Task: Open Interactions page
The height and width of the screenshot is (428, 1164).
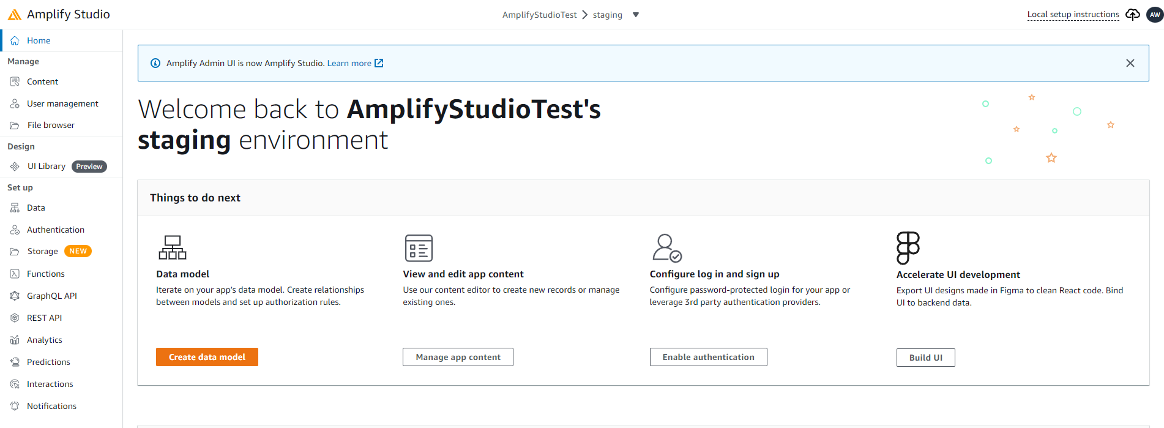Action: [50, 384]
